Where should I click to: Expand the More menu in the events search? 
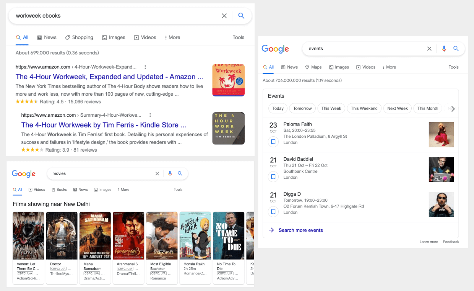pyautogui.click(x=389, y=67)
